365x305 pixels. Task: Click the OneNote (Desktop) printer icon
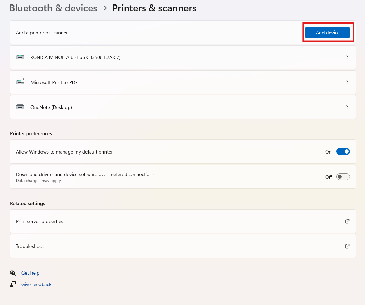tap(20, 107)
